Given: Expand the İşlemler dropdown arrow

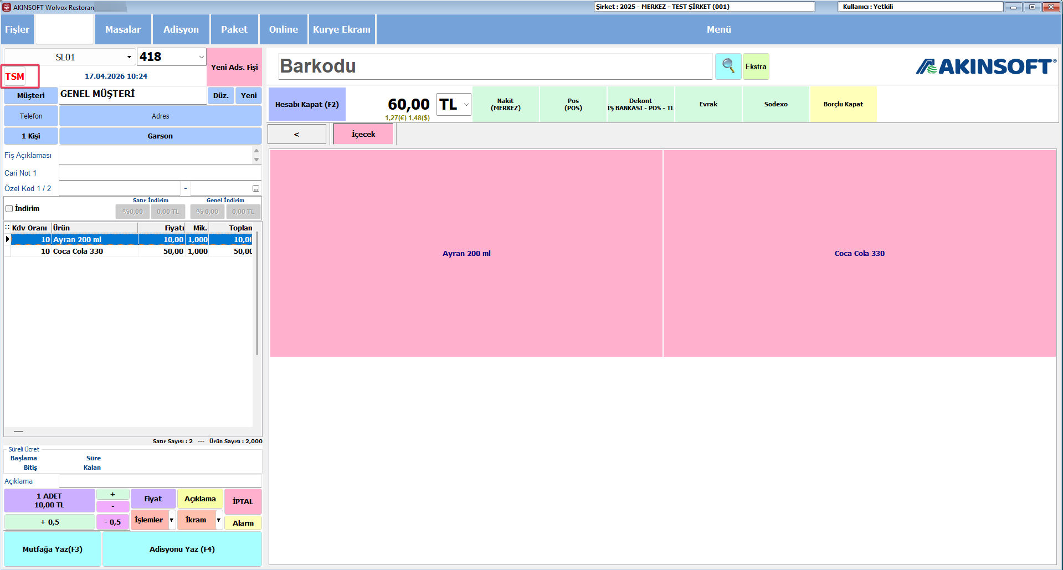Looking at the screenshot, I should click(x=172, y=520).
